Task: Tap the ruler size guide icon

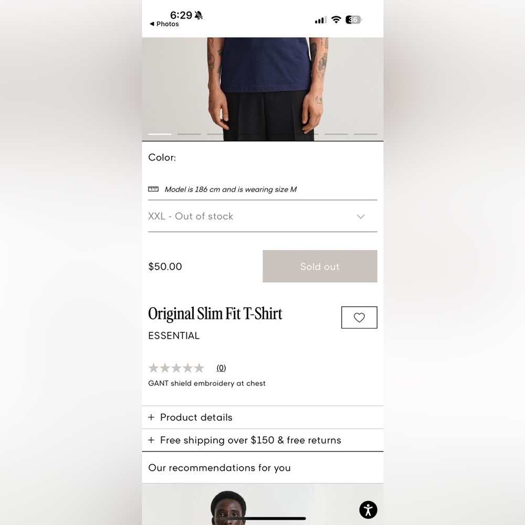Action: pyautogui.click(x=153, y=189)
